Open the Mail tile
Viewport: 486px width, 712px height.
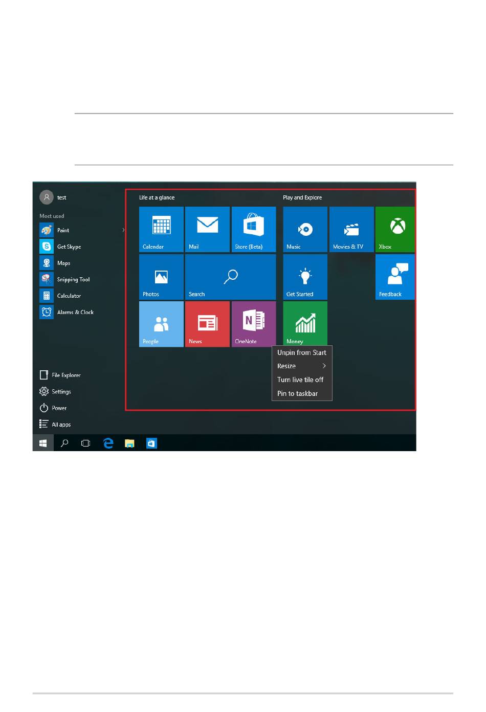coord(207,229)
